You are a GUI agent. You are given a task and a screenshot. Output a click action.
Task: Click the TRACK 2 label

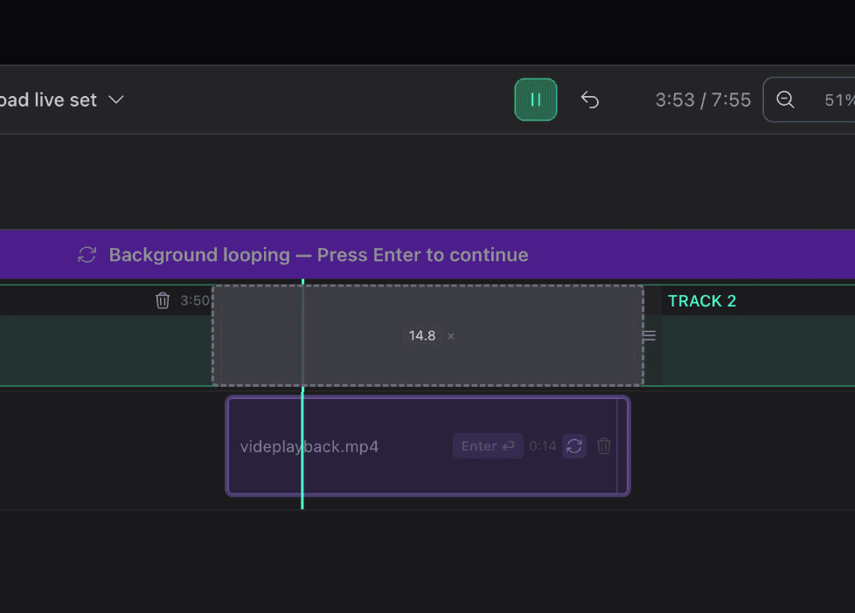[x=702, y=301]
